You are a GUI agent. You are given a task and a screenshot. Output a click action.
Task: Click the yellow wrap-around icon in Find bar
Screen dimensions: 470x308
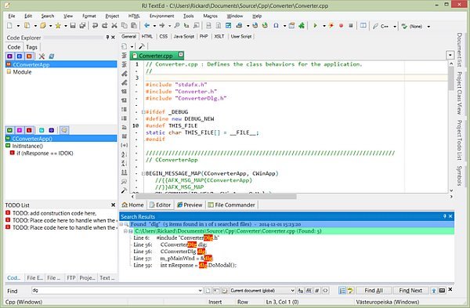click(350, 290)
